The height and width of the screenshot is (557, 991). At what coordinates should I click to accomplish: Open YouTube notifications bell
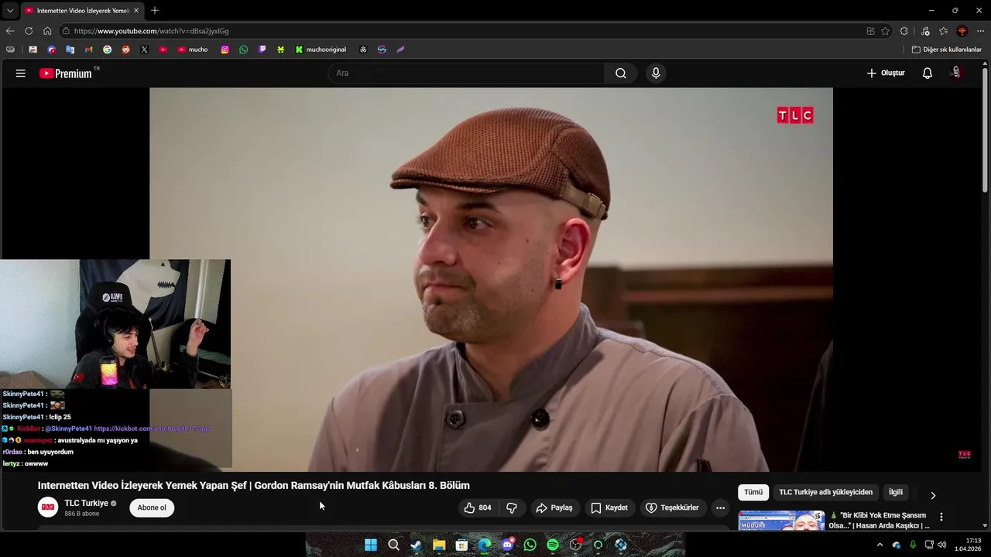pyautogui.click(x=927, y=73)
